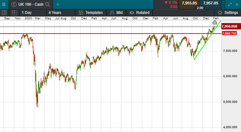241x132 pixels.
Task: Add a new chart tab with plus
Action: (58, 5)
